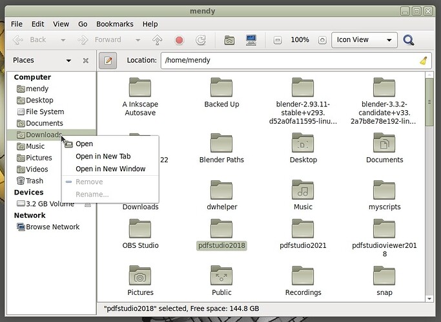Select the Recordings folder
Screen dimensions: 441x322
(303, 281)
